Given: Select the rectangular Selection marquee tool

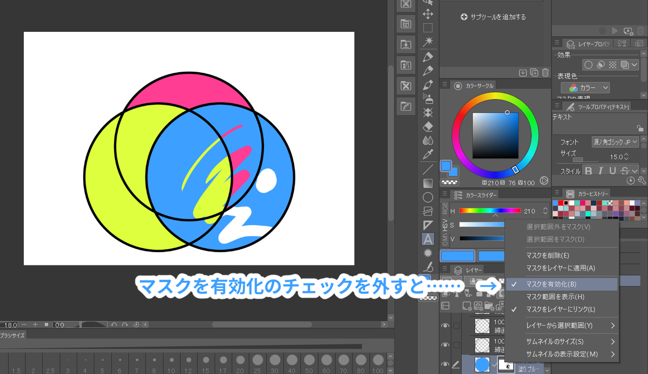Looking at the screenshot, I should [x=428, y=28].
